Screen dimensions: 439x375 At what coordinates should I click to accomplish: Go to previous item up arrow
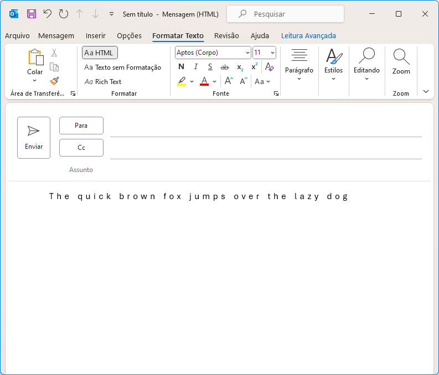point(80,14)
